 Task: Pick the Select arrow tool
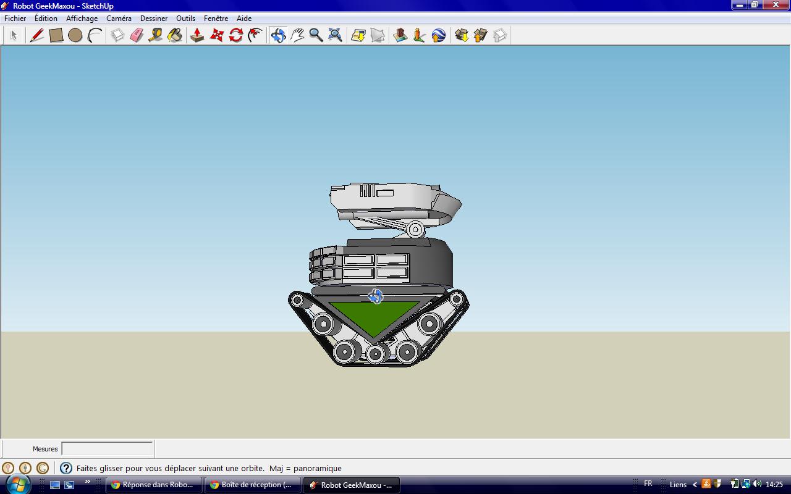(14, 35)
